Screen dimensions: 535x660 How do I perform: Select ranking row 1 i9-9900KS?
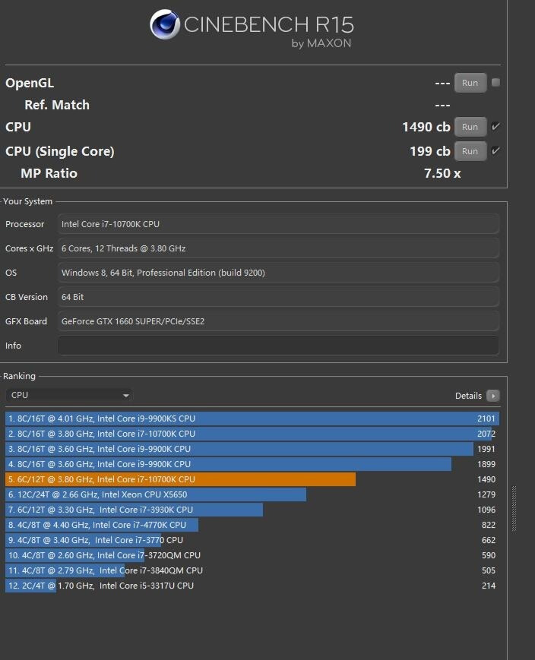[x=252, y=418]
